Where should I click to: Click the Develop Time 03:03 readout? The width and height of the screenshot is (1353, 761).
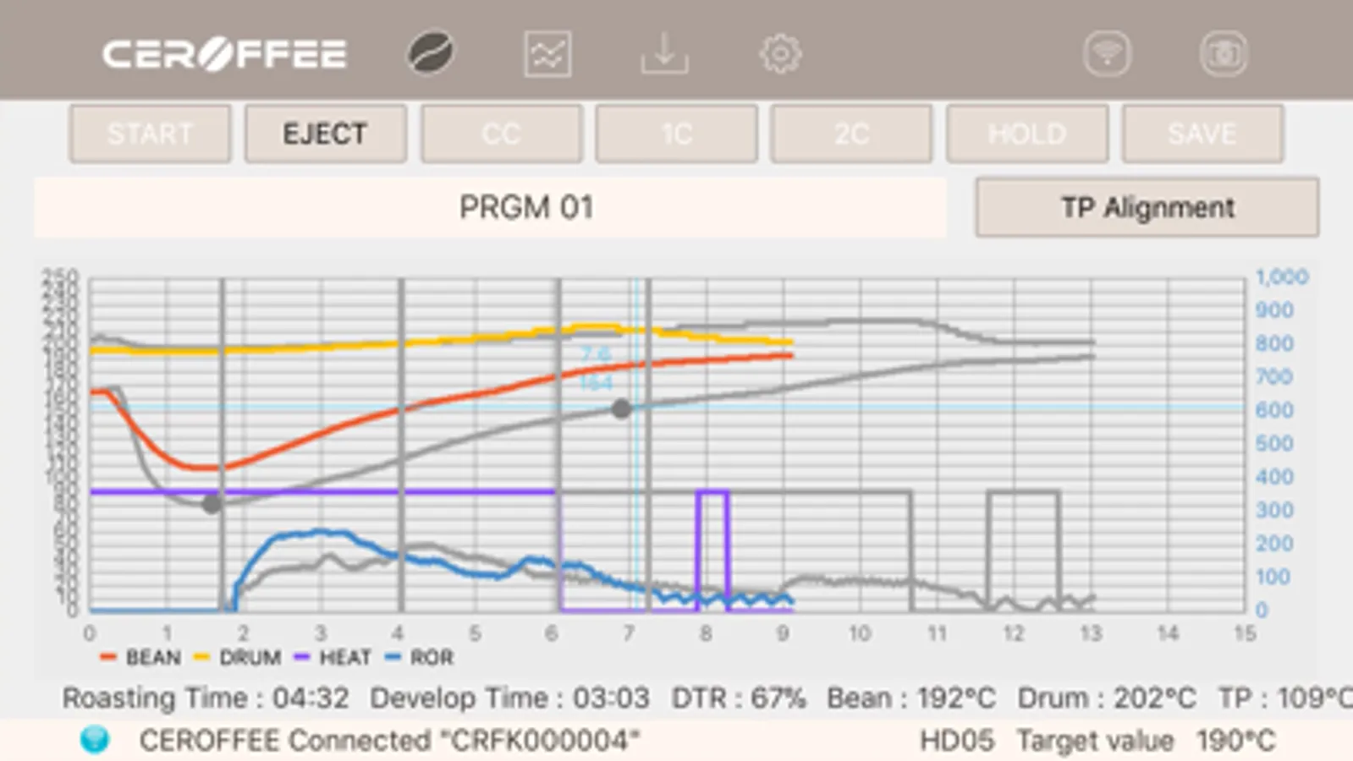(509, 698)
